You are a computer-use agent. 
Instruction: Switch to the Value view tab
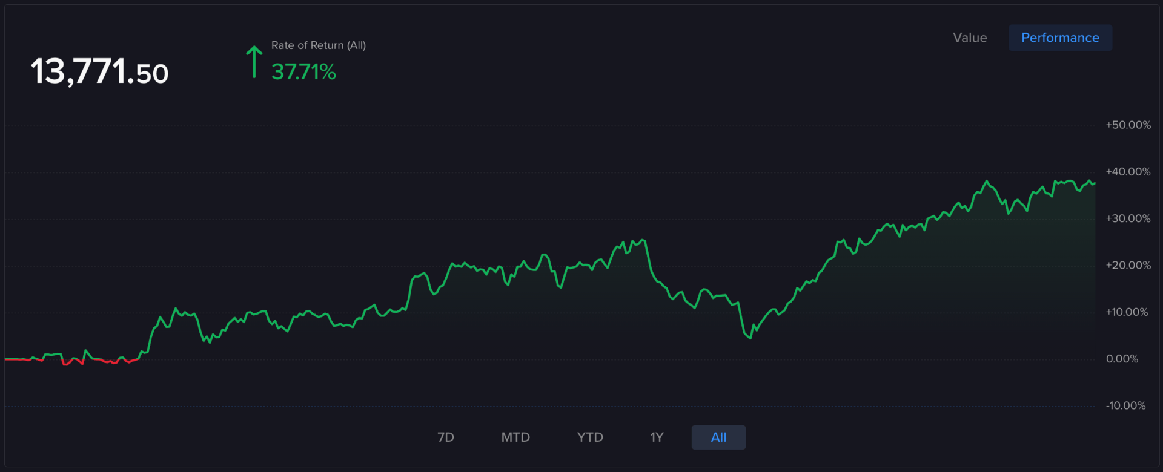click(x=970, y=38)
